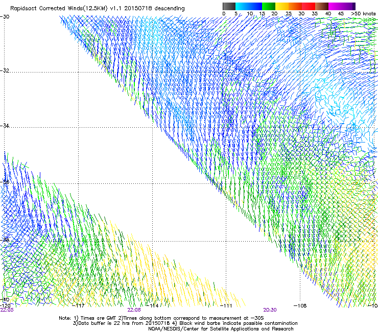Image resolution: width=378 pixels, height=332 pixels.
Task: Select the gray 0–5 knots legend swatch
Action: tap(229, 6)
